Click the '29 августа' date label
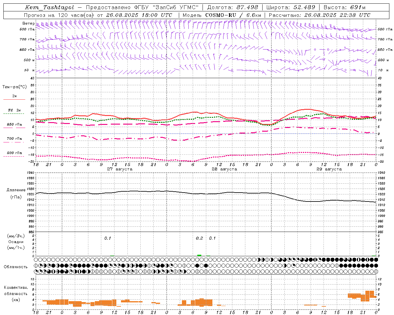 click(329, 169)
